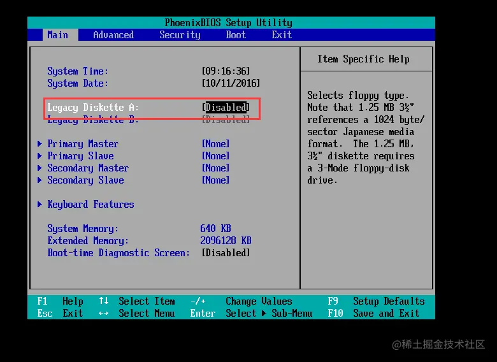Click the Secondary Slave [None] value
497x362 pixels.
pyautogui.click(x=215, y=180)
